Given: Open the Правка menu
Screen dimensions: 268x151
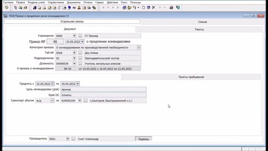Looking at the screenshot, I should (x=21, y=3).
